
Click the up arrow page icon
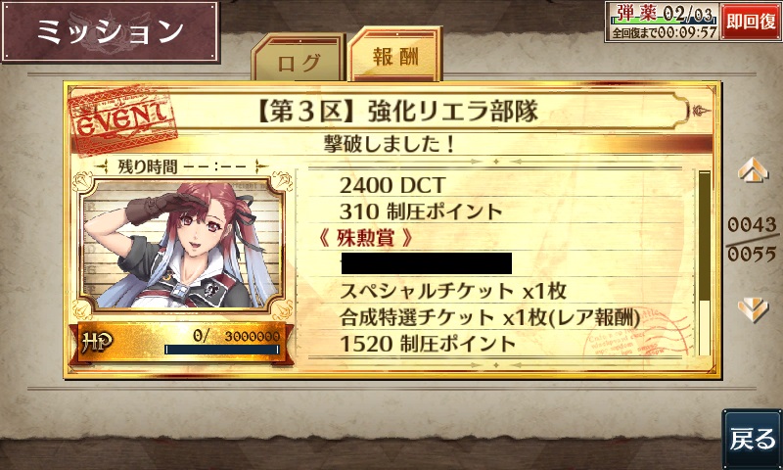click(x=753, y=170)
